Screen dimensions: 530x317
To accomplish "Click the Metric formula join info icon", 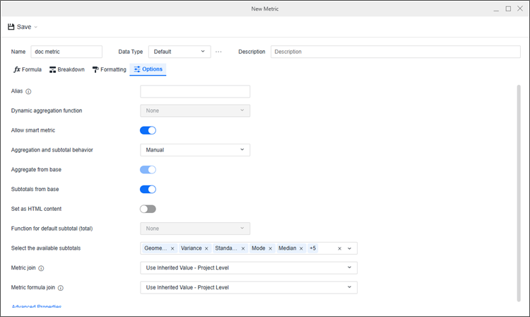I will [61, 288].
